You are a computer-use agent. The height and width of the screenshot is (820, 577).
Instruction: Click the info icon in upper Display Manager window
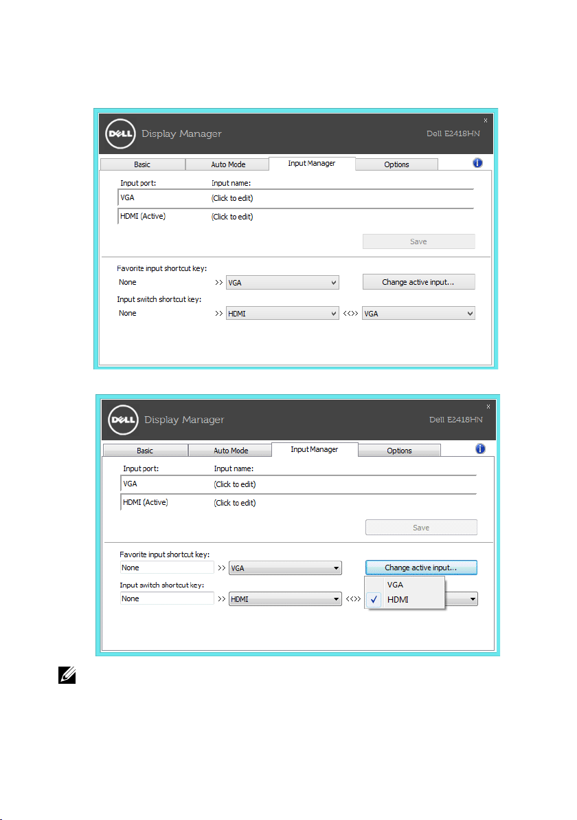pos(477,163)
